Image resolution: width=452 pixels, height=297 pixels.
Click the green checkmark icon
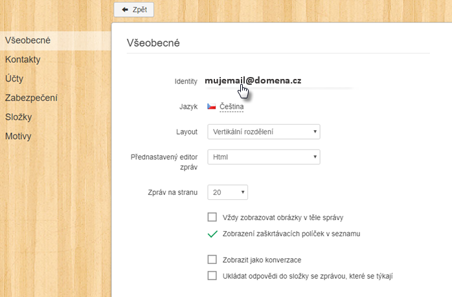pyautogui.click(x=212, y=234)
